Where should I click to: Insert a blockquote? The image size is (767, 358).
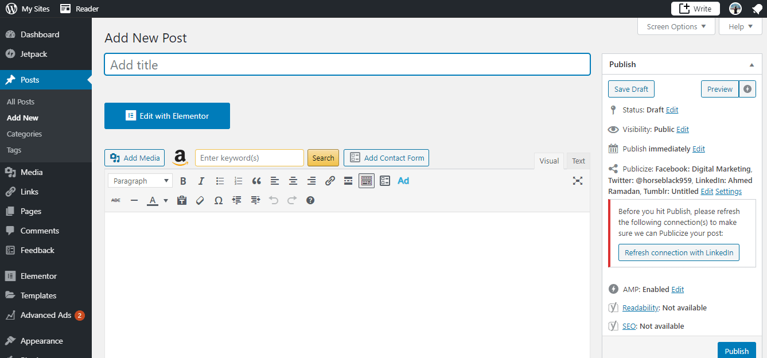coord(256,181)
